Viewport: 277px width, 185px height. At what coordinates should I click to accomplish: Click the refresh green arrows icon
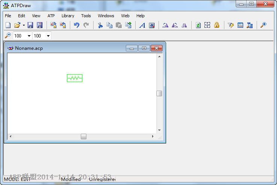coord(198,25)
